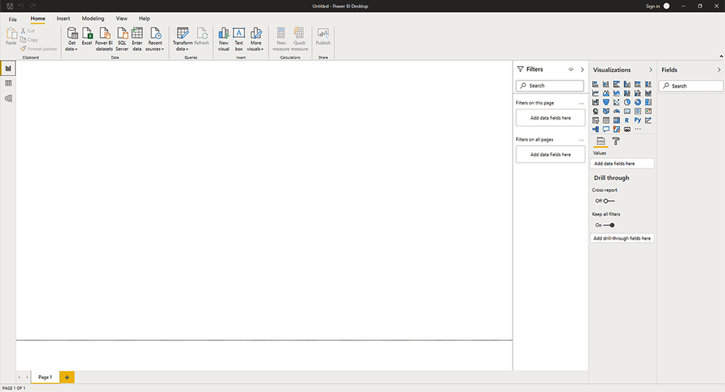Open Filters on all pages options
The width and height of the screenshot is (725, 392).
pos(581,140)
